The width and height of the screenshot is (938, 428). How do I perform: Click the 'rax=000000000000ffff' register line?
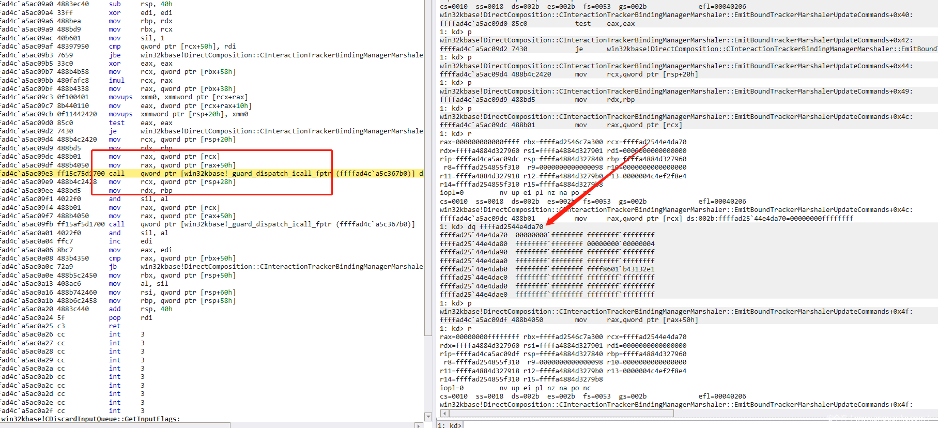[563, 142]
